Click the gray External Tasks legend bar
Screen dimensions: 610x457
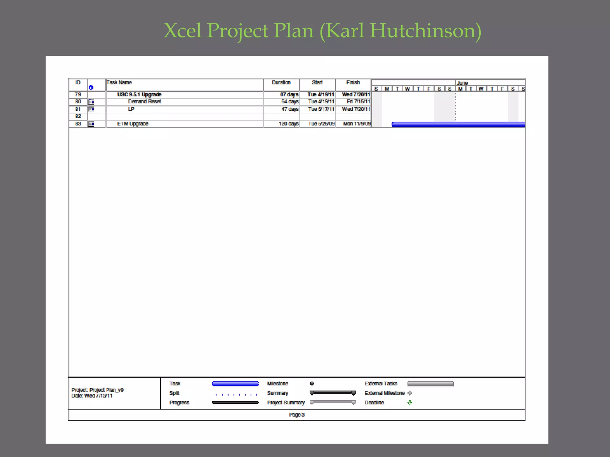point(430,384)
